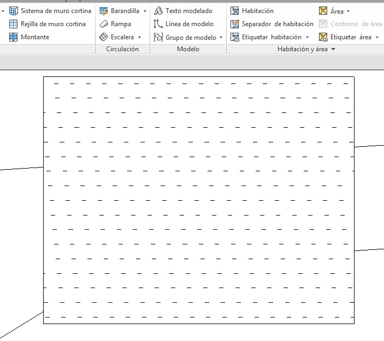The height and width of the screenshot is (341, 384).
Task: Expand the Habitación y área panel
Action: pos(333,49)
